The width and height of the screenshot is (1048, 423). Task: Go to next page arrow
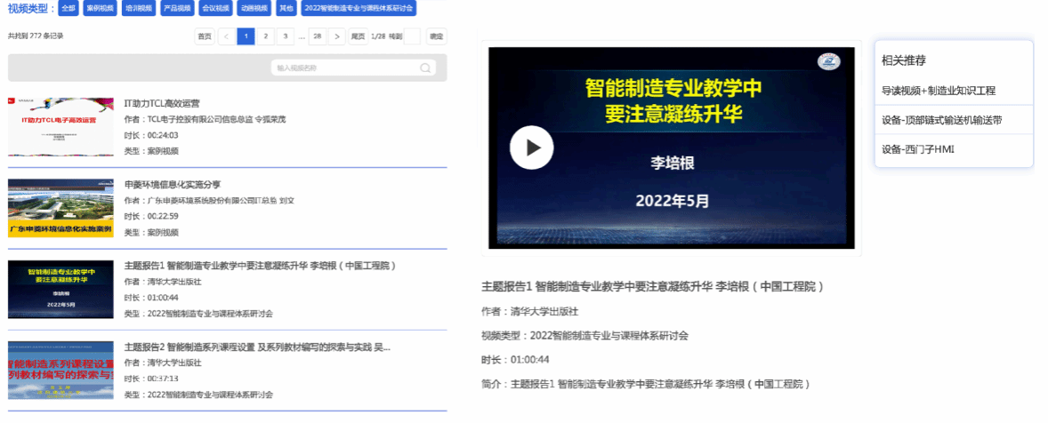pyautogui.click(x=336, y=36)
